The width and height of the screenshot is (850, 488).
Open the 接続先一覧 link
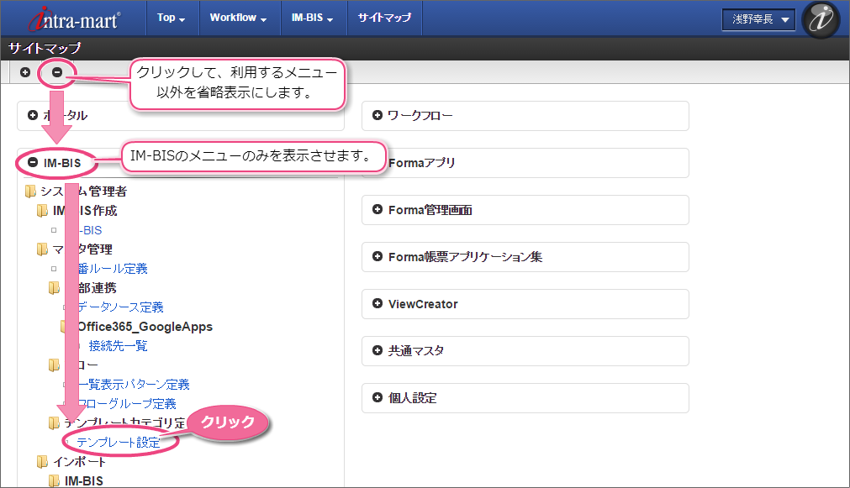coord(119,345)
